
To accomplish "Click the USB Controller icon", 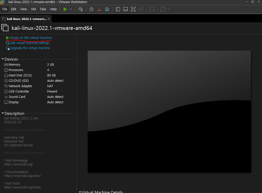I will click(x=6, y=92).
